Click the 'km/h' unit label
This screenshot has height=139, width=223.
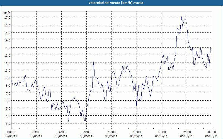[x=7, y=13]
